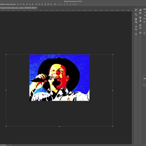The height and width of the screenshot is (146, 146).
Task: Open the Paths panel icon
Action: tap(140, 28)
